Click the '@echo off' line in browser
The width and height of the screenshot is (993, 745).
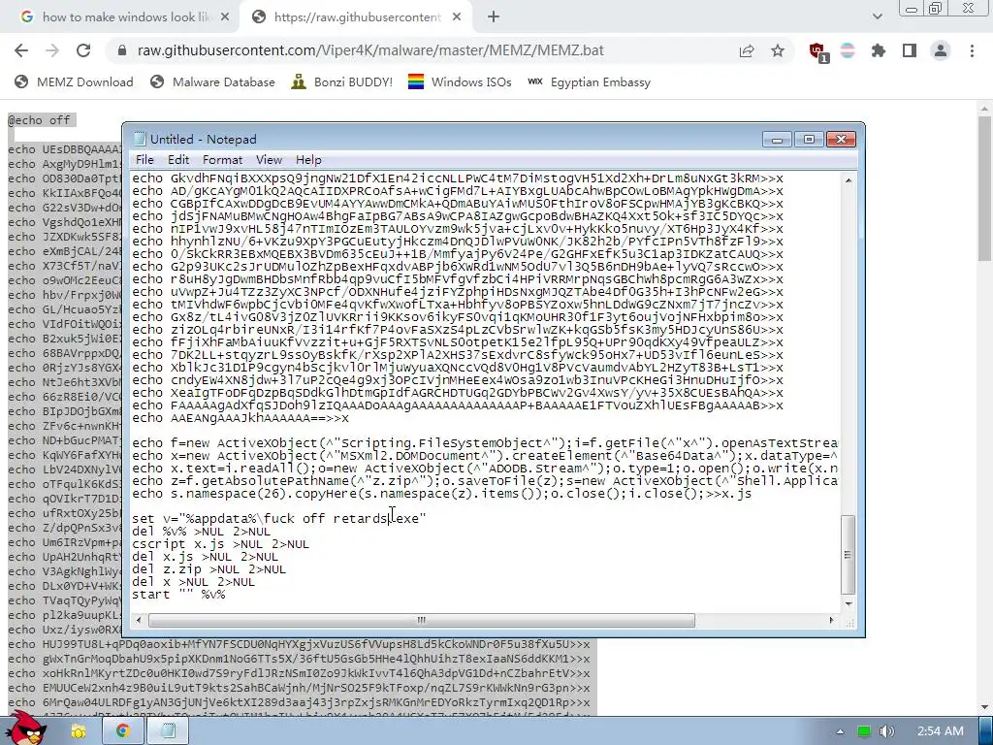point(39,120)
